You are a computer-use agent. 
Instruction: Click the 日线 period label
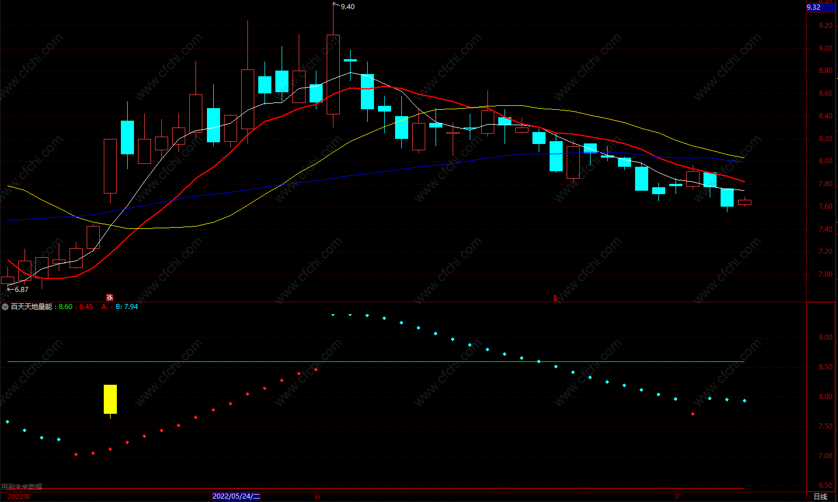pos(820,496)
